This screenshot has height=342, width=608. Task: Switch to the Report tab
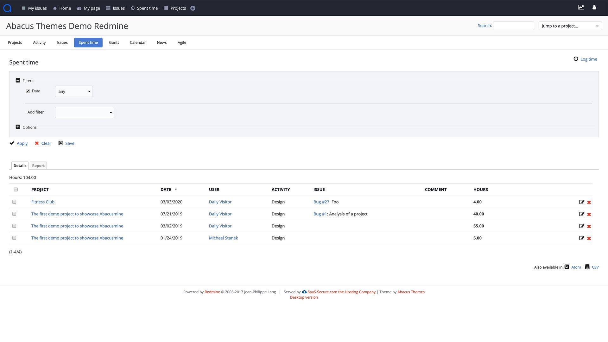38,165
